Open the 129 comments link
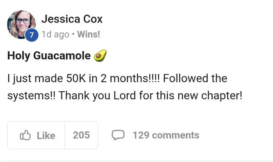 (x=166, y=135)
